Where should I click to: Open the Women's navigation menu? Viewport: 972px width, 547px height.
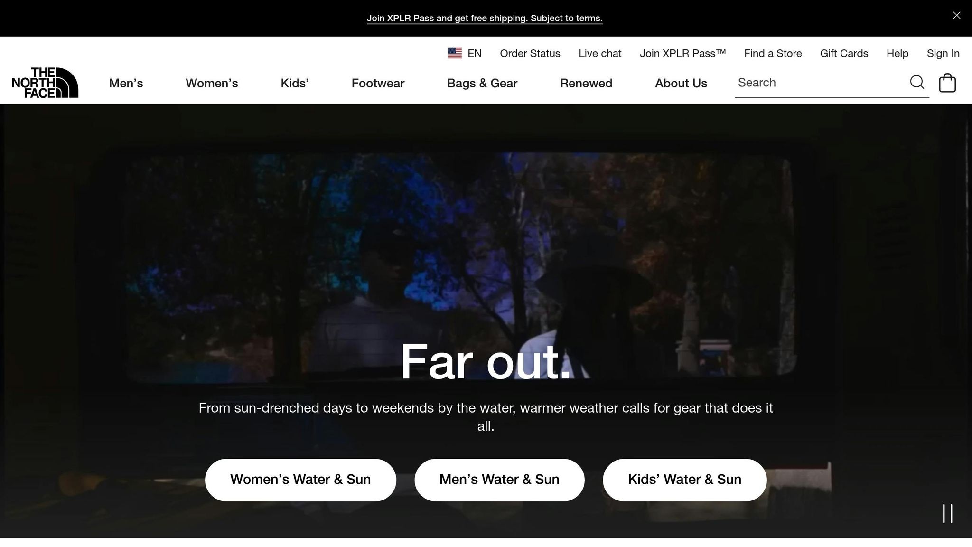point(212,83)
